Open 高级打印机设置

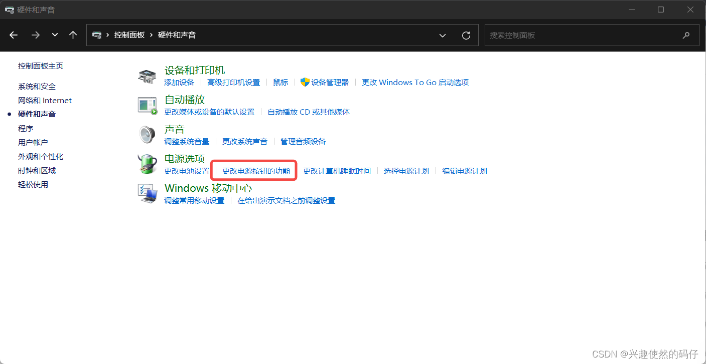(234, 83)
